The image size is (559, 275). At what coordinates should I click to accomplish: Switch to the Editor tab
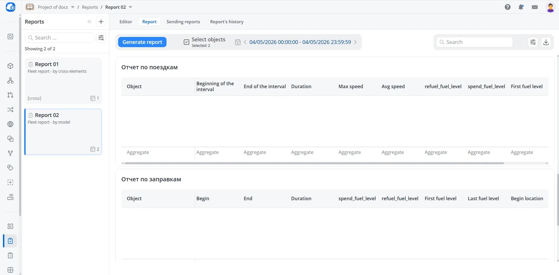[x=126, y=22]
